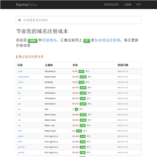Click the green price badge in the .live row
The width and height of the screenshot is (157, 157).
(x=82, y=82)
